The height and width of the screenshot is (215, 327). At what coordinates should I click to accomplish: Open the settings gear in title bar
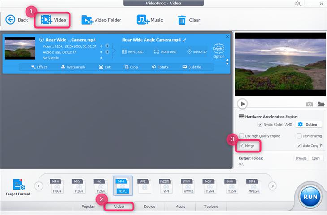[x=298, y=4]
